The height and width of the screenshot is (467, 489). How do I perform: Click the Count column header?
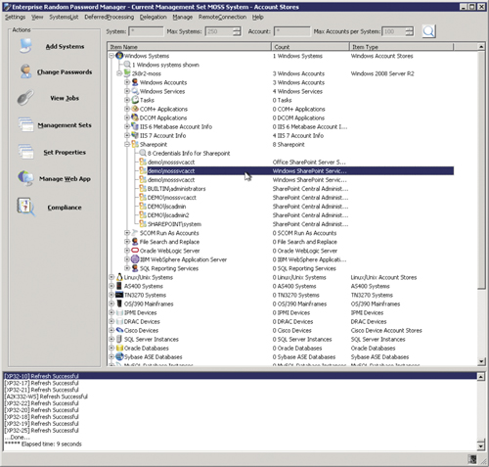310,47
